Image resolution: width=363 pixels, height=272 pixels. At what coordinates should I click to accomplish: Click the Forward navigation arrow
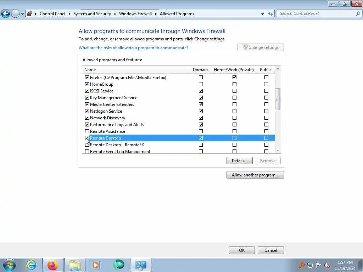coord(15,14)
